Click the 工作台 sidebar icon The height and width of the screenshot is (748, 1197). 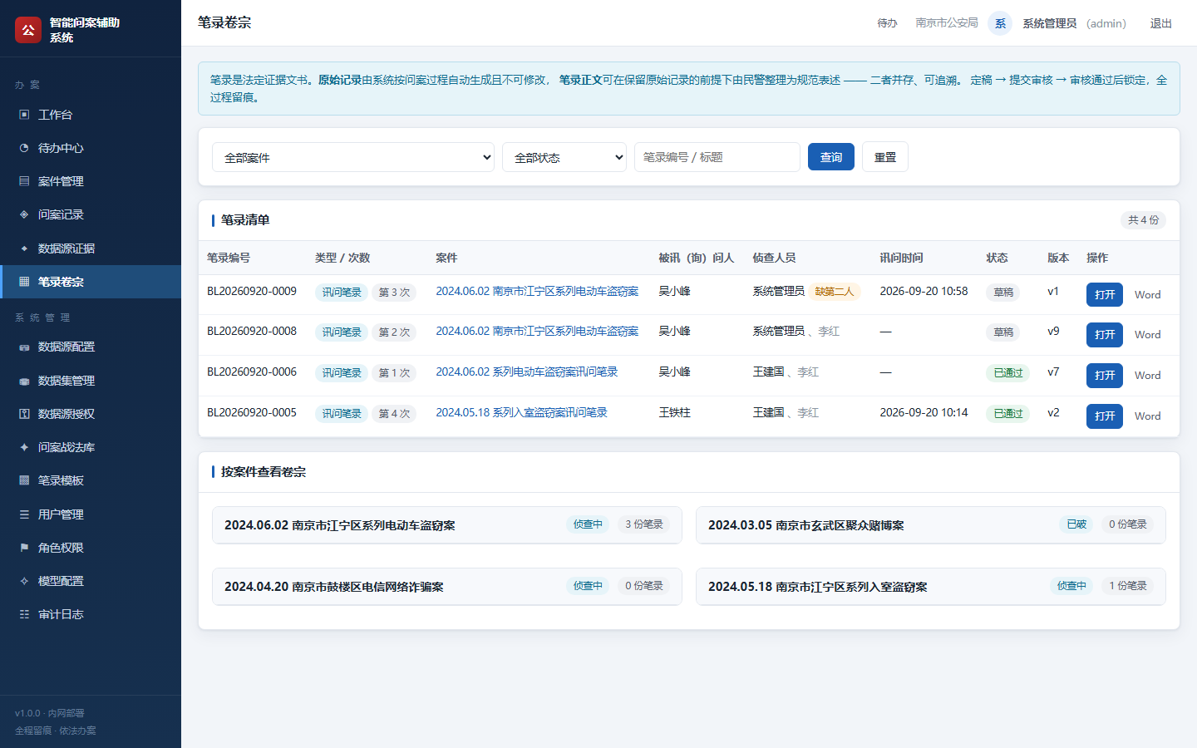24,115
